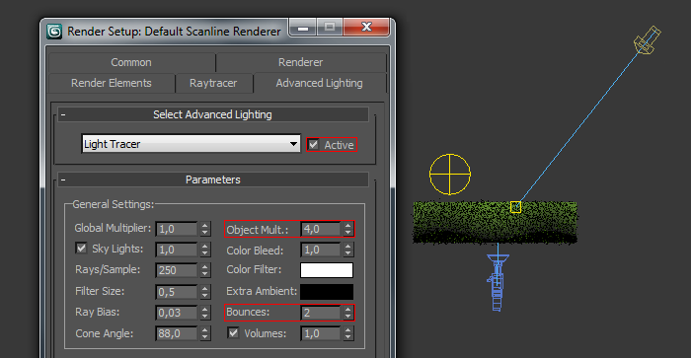Click the Bounces value field

(x=321, y=313)
